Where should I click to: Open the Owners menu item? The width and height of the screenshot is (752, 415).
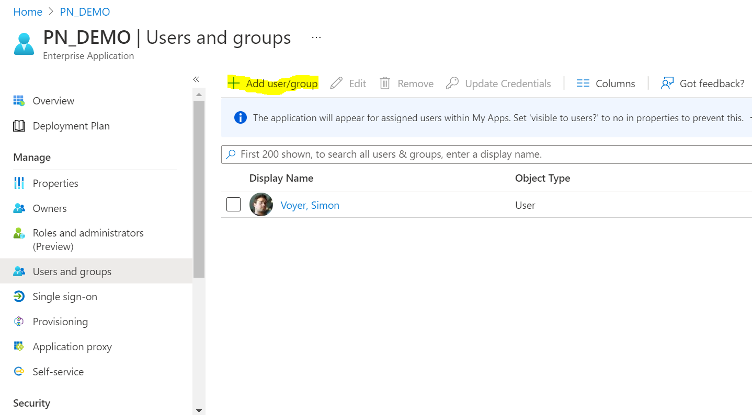click(50, 208)
